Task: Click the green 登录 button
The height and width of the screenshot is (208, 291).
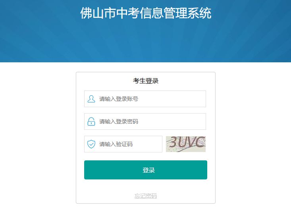Action: [x=146, y=170]
